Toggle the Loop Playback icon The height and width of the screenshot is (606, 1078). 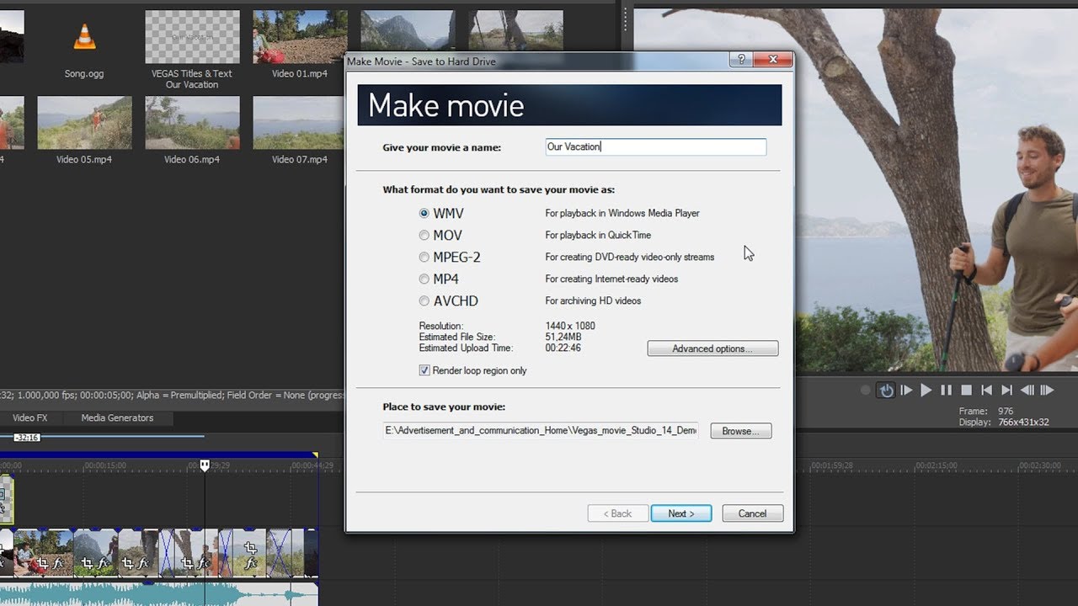pyautogui.click(x=886, y=391)
